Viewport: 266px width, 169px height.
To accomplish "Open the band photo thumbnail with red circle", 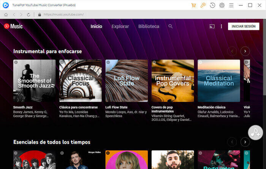I will [35, 160].
